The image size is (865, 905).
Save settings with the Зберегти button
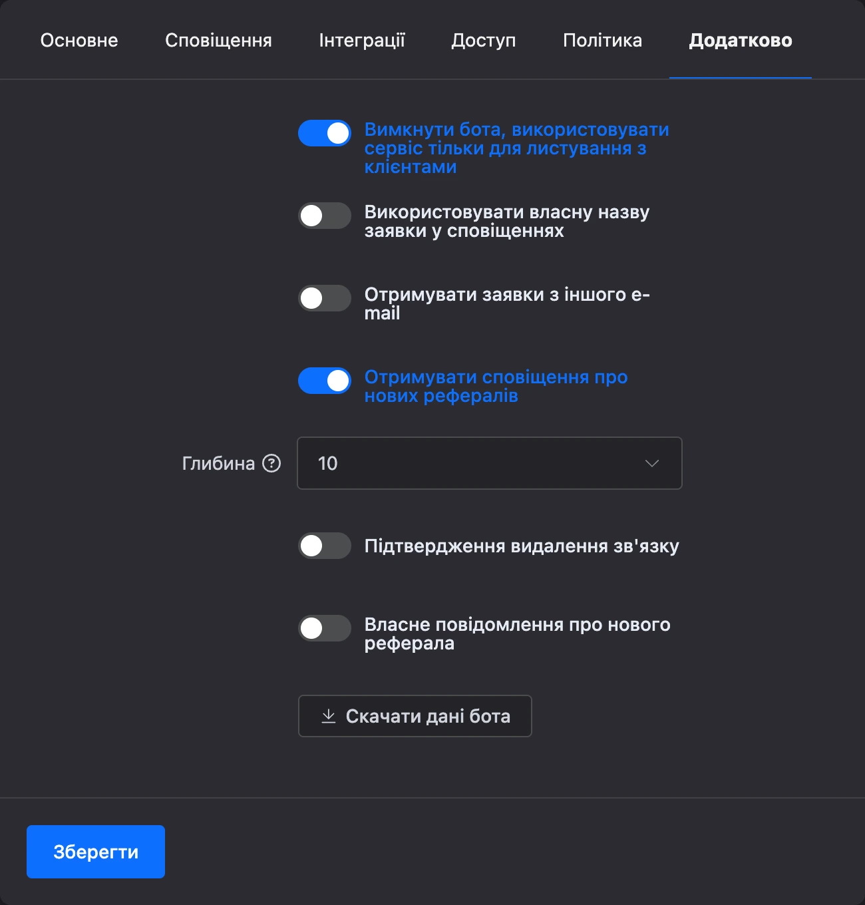click(96, 852)
